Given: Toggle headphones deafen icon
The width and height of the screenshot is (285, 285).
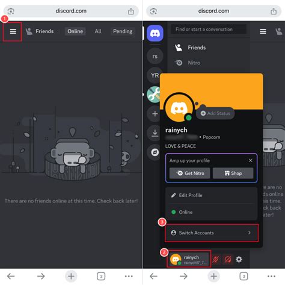Looking at the screenshot, I should (228, 259).
